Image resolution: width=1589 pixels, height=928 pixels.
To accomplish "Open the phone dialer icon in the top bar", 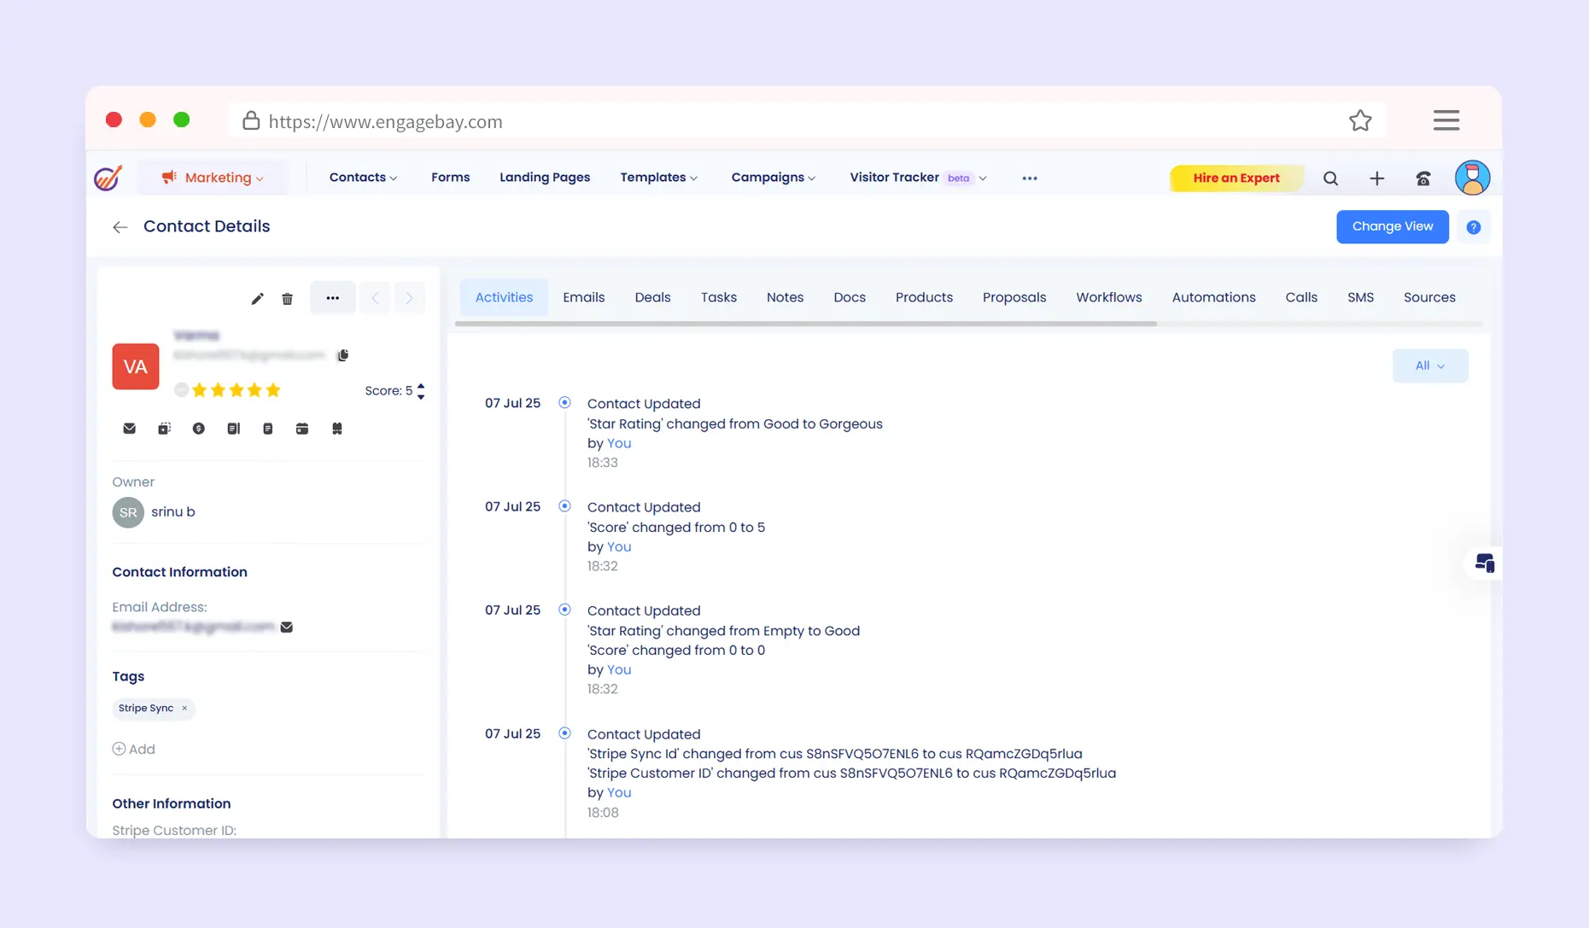I will tap(1423, 178).
